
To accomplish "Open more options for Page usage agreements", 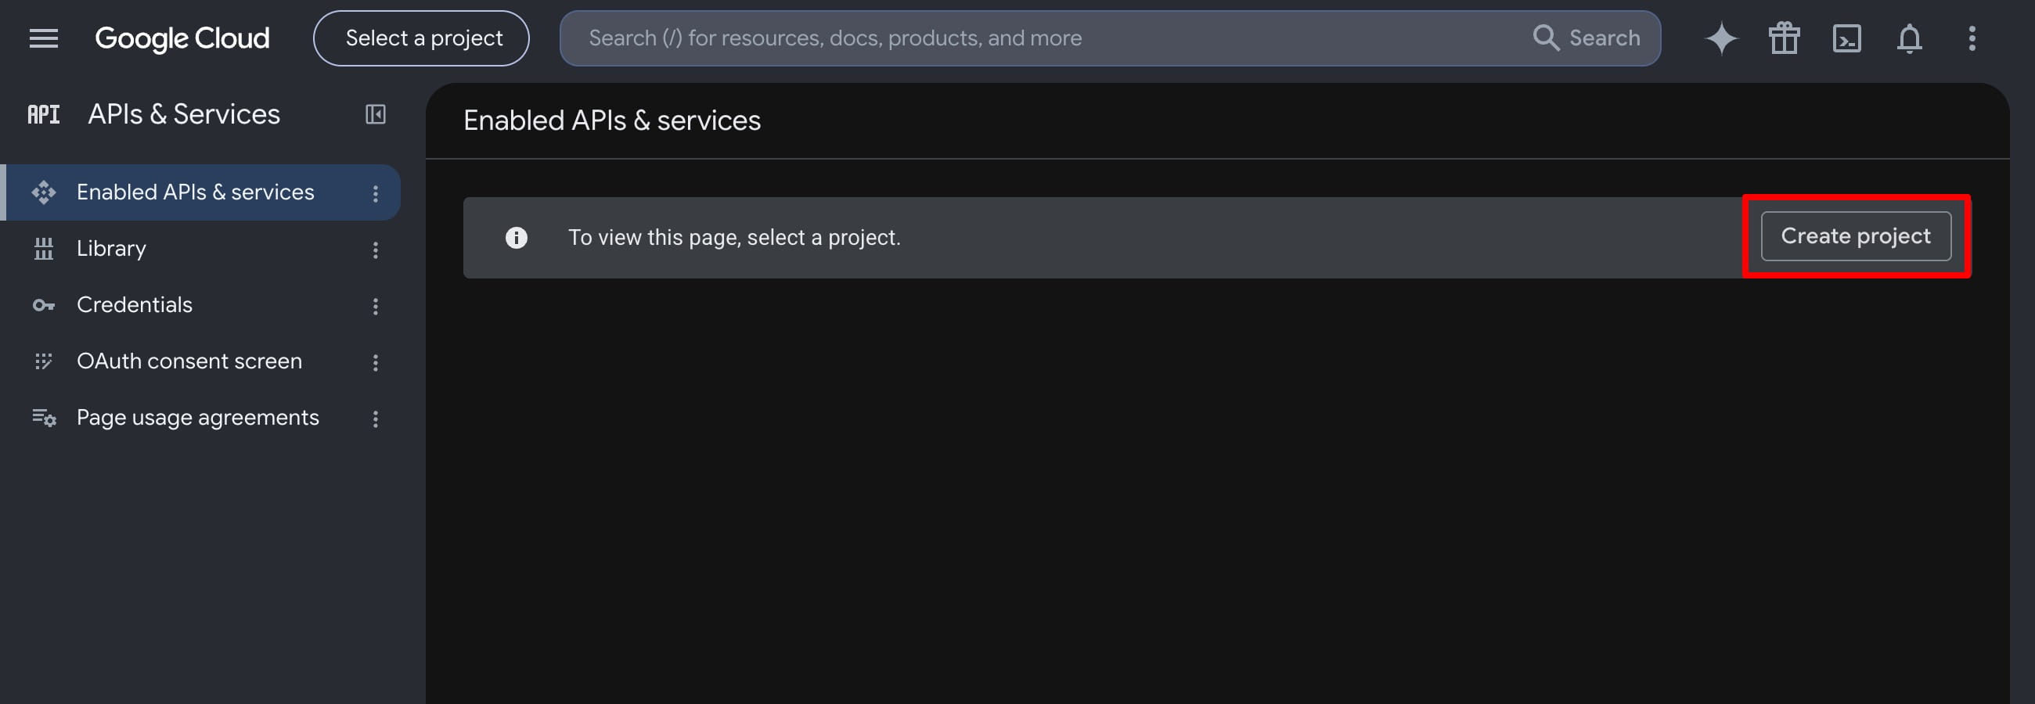I will click(375, 419).
